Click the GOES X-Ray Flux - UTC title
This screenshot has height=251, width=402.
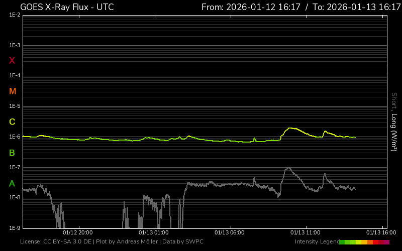(67, 7)
